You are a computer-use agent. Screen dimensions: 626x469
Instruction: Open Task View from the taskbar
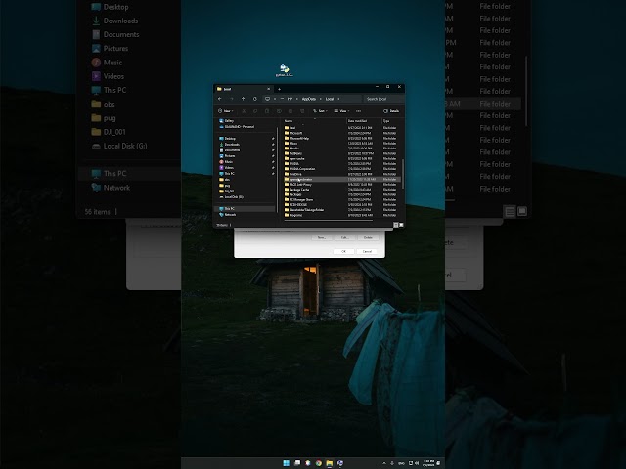tap(297, 463)
